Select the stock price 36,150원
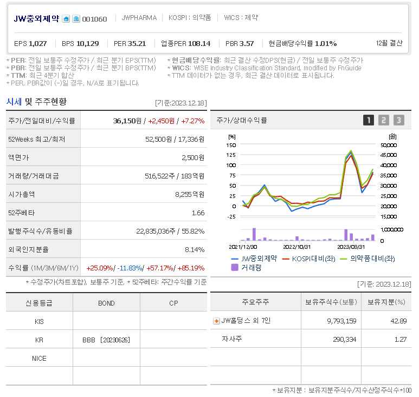Image resolution: width=419 pixels, height=397 pixels. pyautogui.click(x=127, y=121)
